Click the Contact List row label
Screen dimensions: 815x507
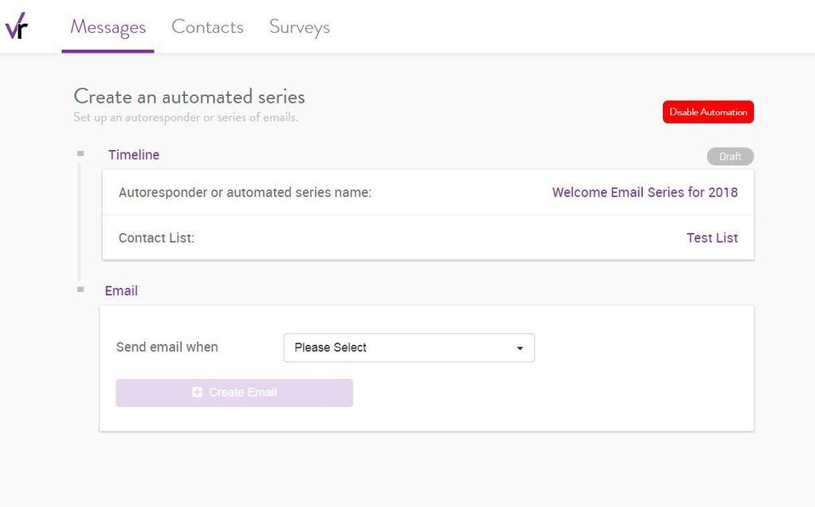157,238
